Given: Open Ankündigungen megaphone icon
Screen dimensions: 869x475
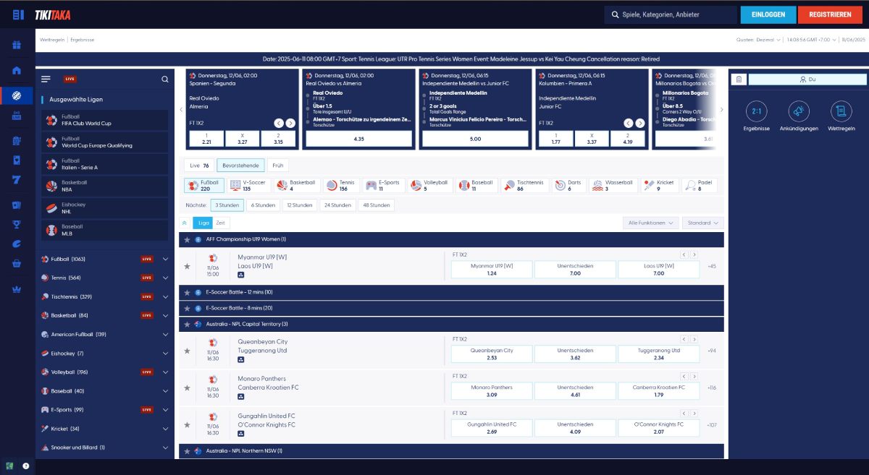Looking at the screenshot, I should 799,111.
